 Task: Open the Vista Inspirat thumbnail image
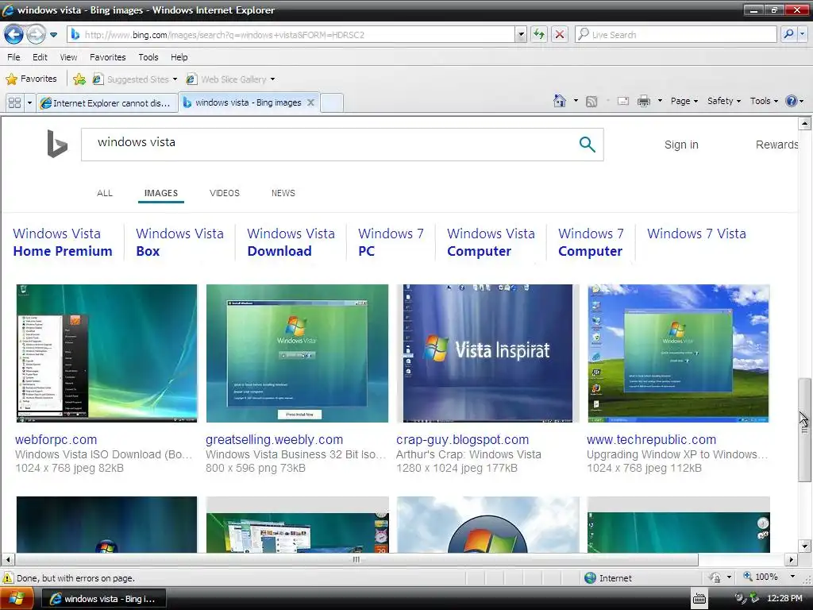(x=488, y=353)
